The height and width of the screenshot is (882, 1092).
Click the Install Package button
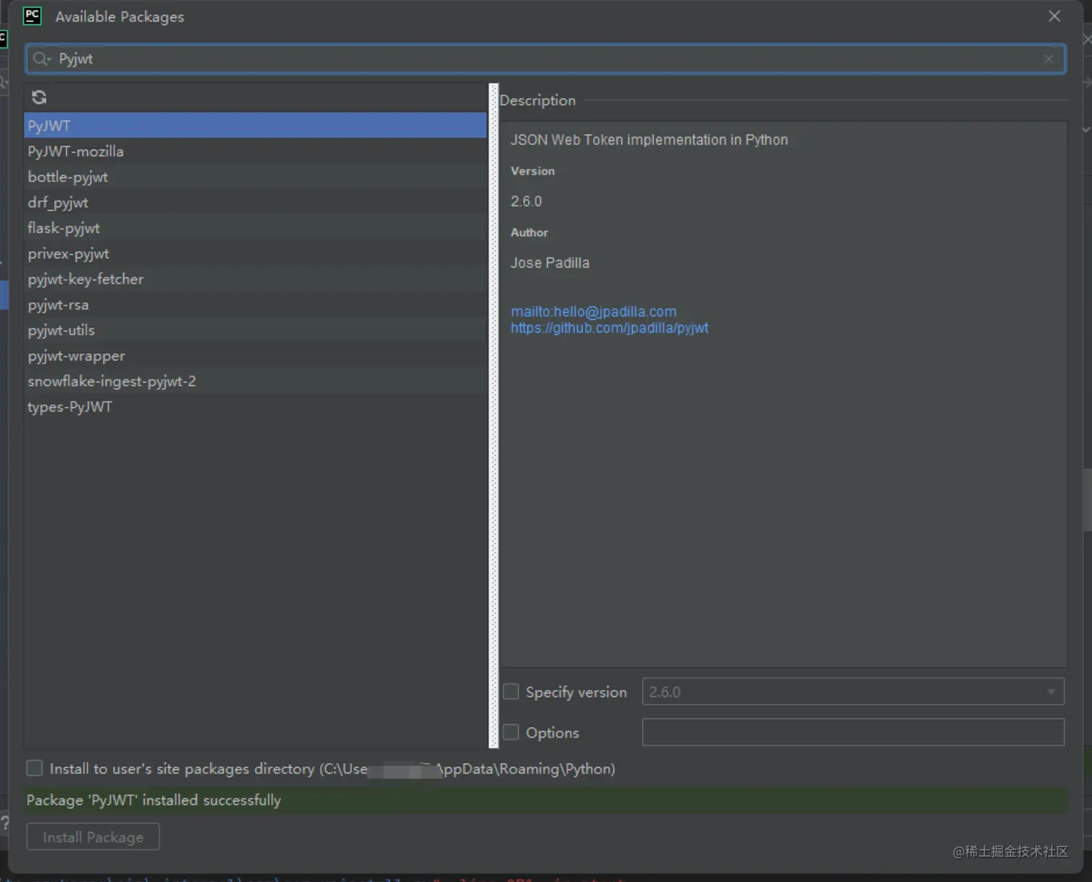click(x=93, y=837)
